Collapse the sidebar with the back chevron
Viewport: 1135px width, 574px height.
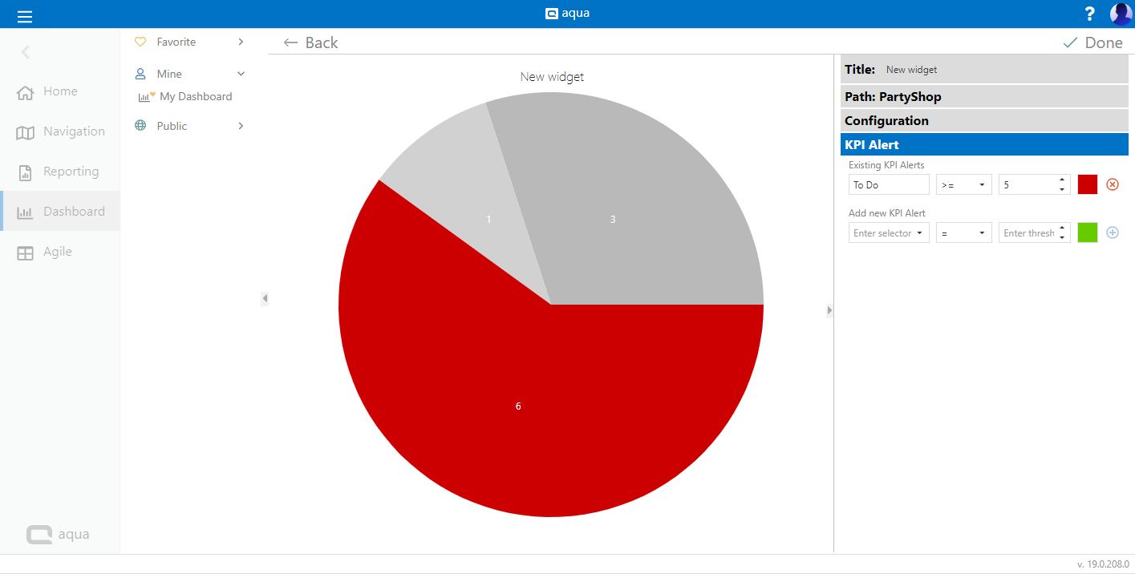pyautogui.click(x=26, y=52)
